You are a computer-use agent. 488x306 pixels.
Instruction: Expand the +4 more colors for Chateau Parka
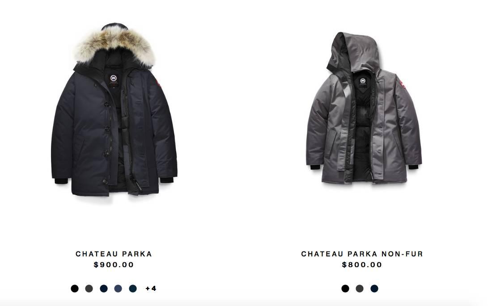coord(151,289)
